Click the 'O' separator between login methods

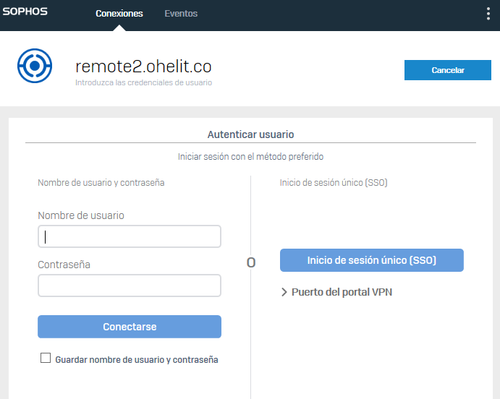[251, 262]
